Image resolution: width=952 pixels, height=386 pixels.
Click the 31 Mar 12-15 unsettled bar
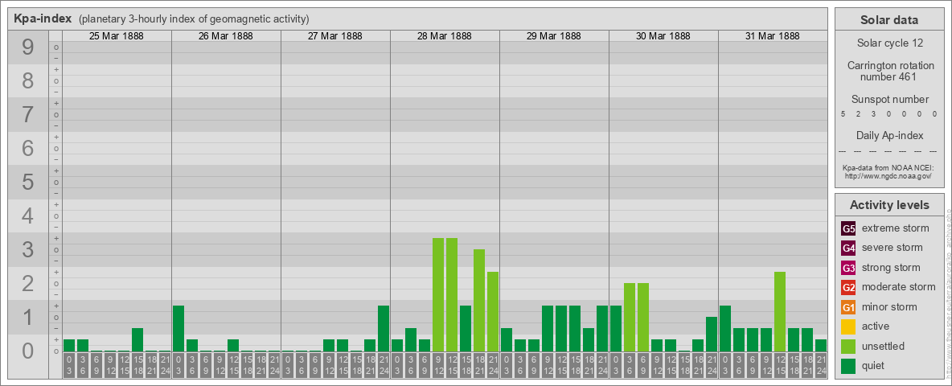pos(780,311)
